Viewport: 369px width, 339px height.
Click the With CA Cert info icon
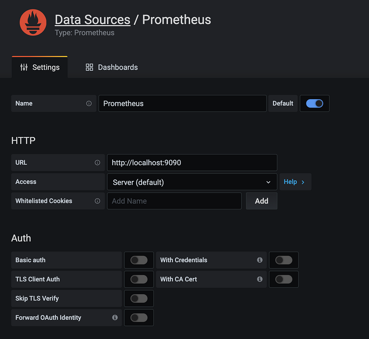point(259,279)
